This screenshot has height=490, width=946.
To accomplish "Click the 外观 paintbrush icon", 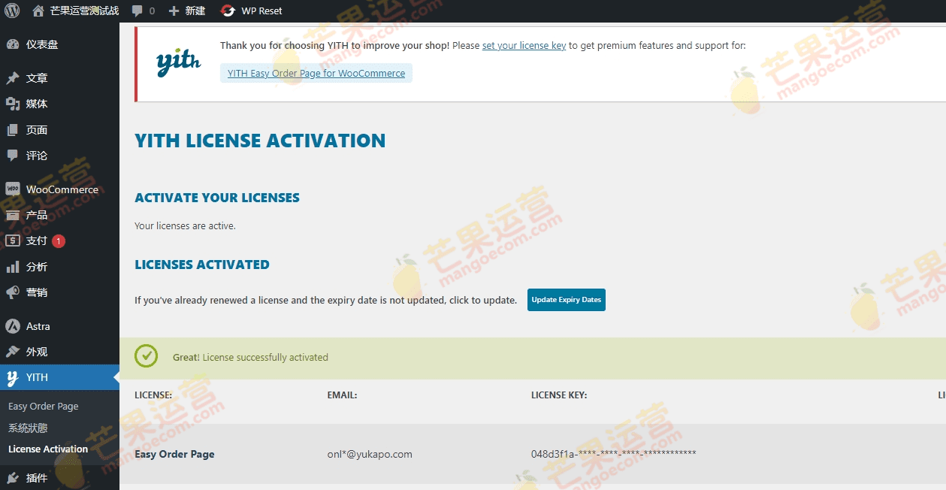I will pyautogui.click(x=13, y=352).
